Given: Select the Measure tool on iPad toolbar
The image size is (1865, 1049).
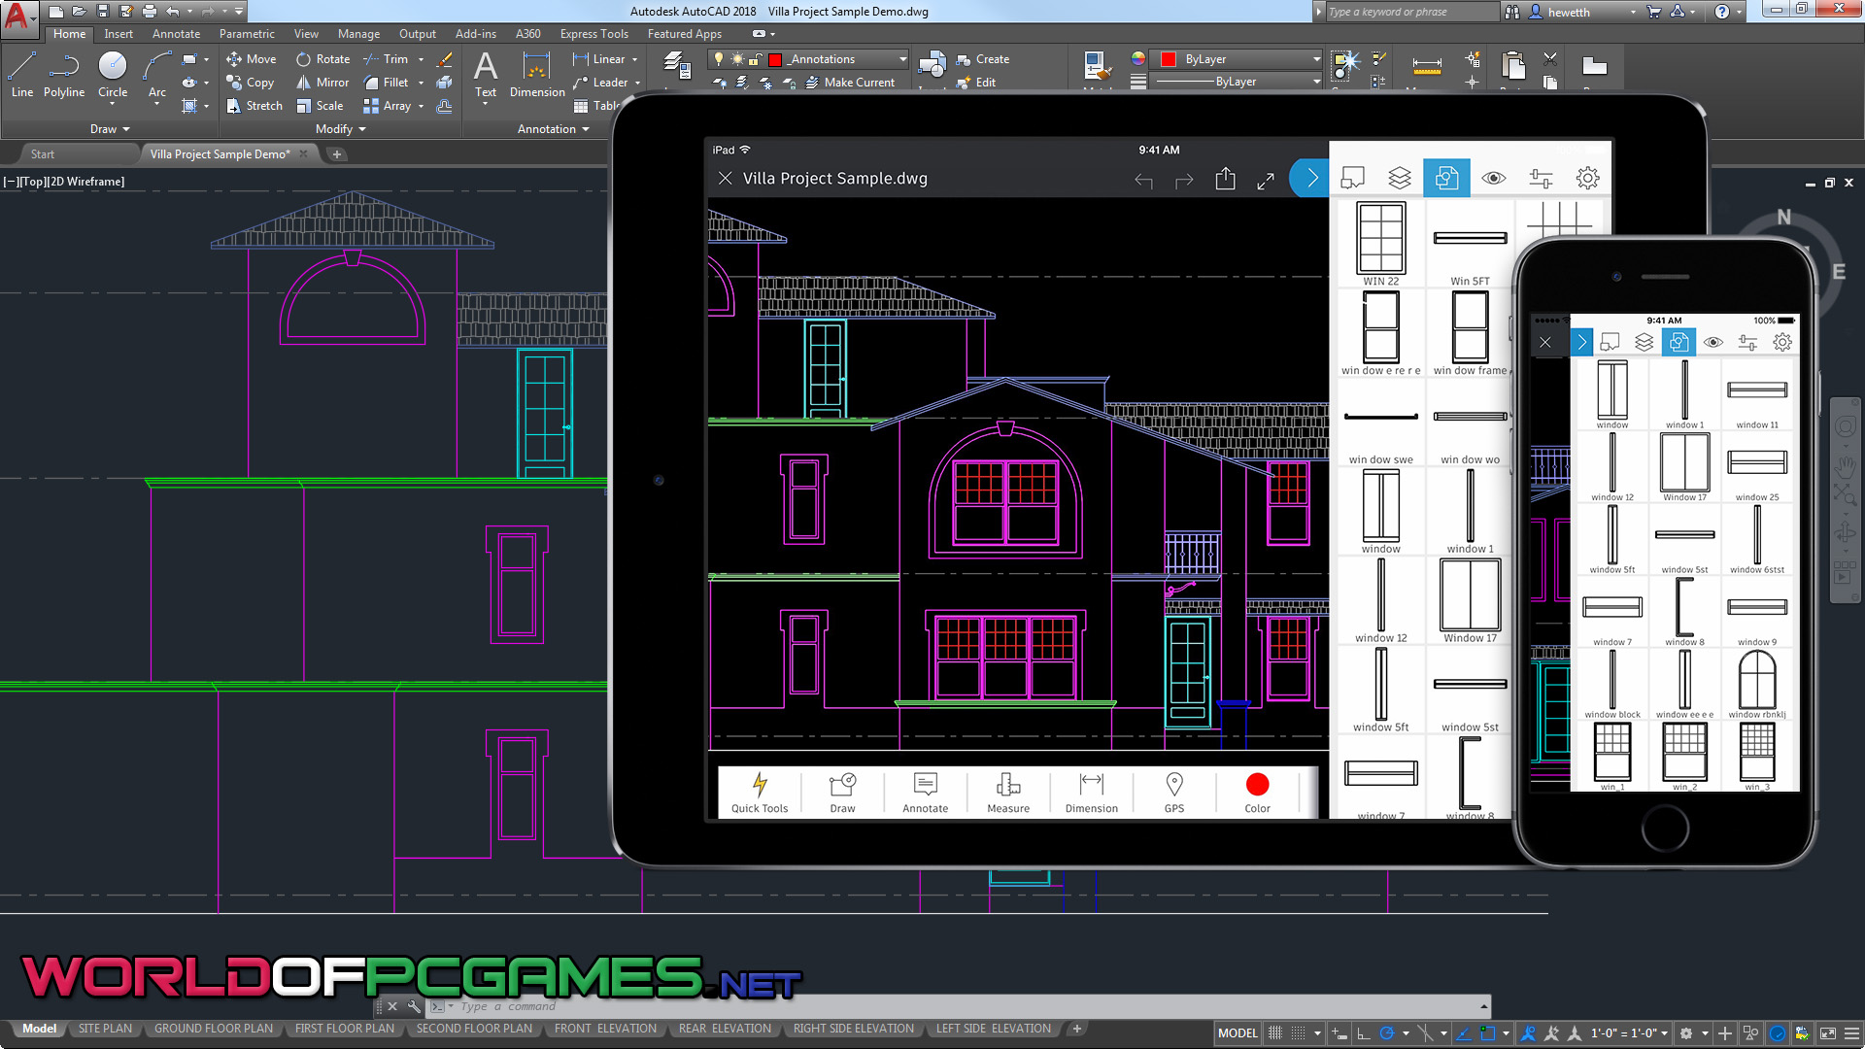Looking at the screenshot, I should (1008, 791).
